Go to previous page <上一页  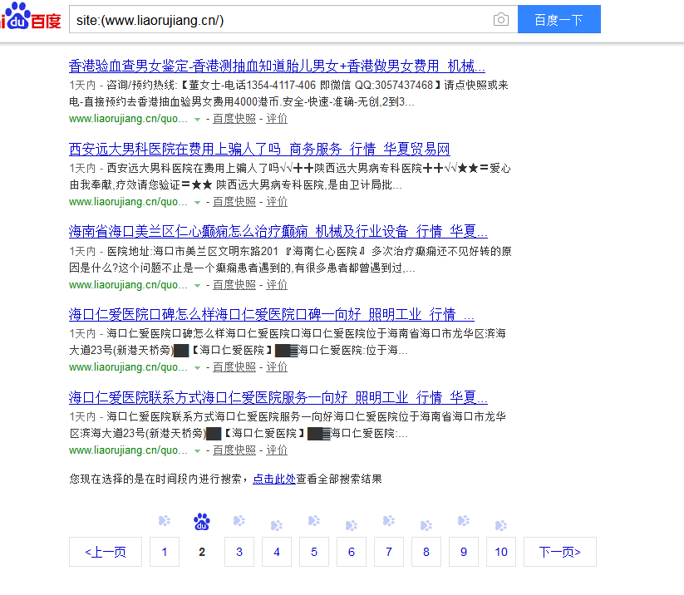(106, 552)
